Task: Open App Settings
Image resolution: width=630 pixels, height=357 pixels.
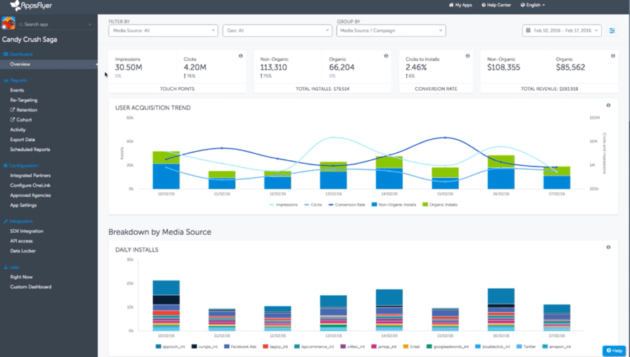Action: coord(23,205)
